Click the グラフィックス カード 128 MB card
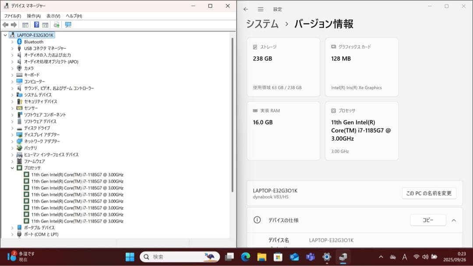 pyautogui.click(x=361, y=67)
